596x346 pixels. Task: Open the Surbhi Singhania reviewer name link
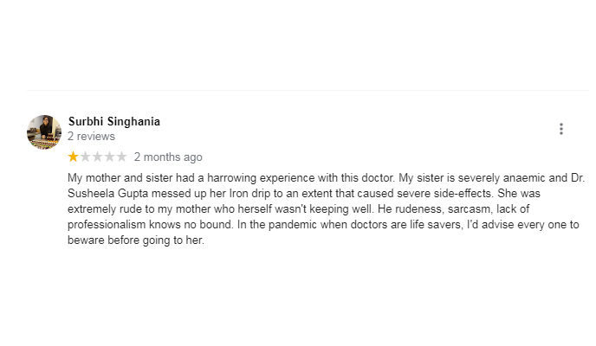click(114, 121)
